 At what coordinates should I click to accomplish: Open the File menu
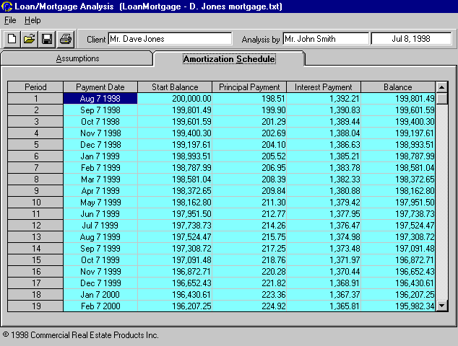coord(10,20)
